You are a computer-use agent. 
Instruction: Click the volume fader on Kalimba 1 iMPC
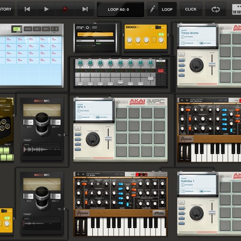point(212,213)
